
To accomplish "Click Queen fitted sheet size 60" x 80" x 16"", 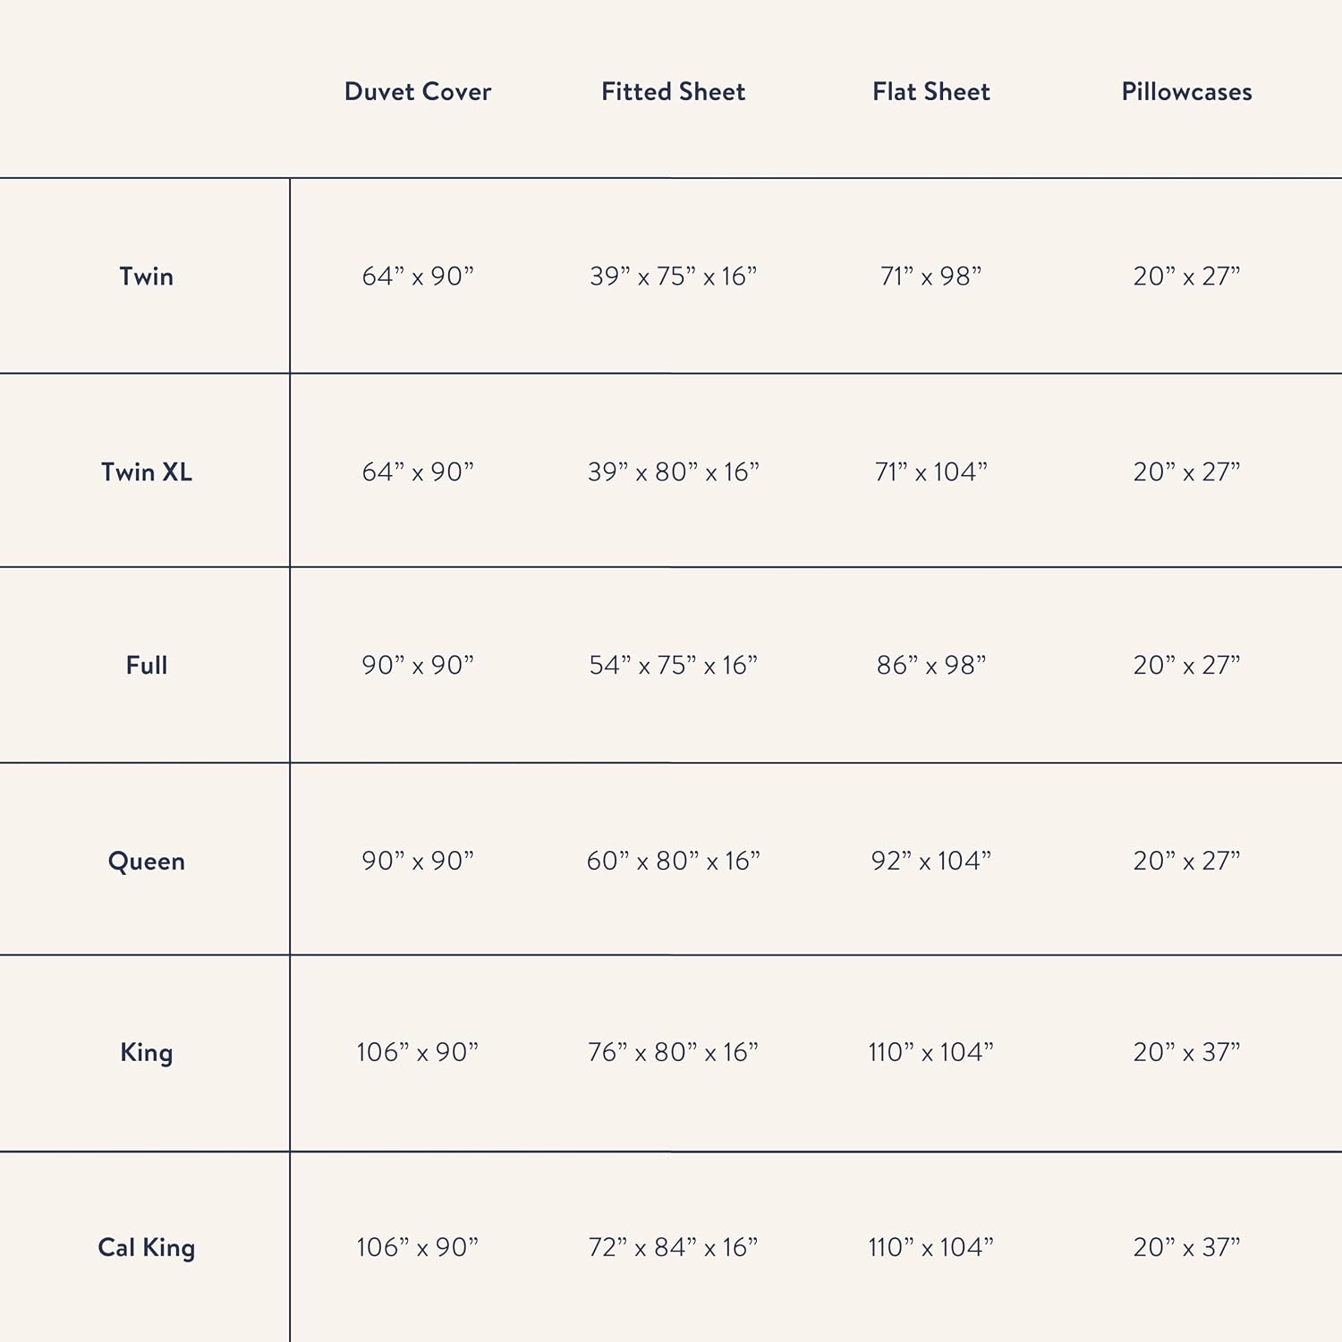I will point(673,861).
